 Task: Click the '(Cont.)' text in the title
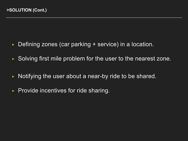click(40, 10)
